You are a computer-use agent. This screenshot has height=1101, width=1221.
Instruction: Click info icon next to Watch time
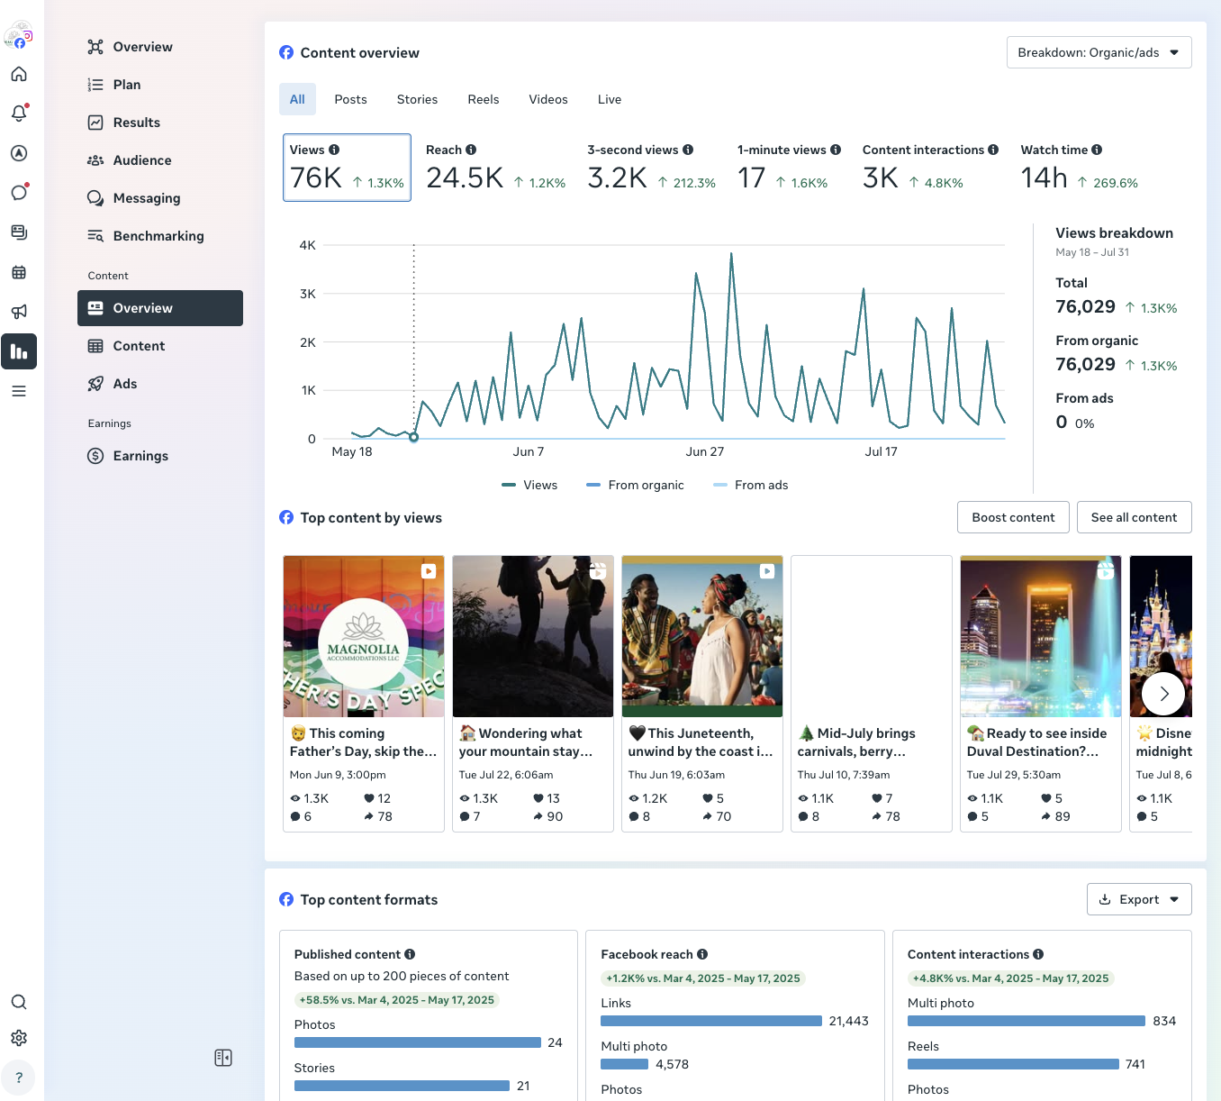[x=1097, y=150]
